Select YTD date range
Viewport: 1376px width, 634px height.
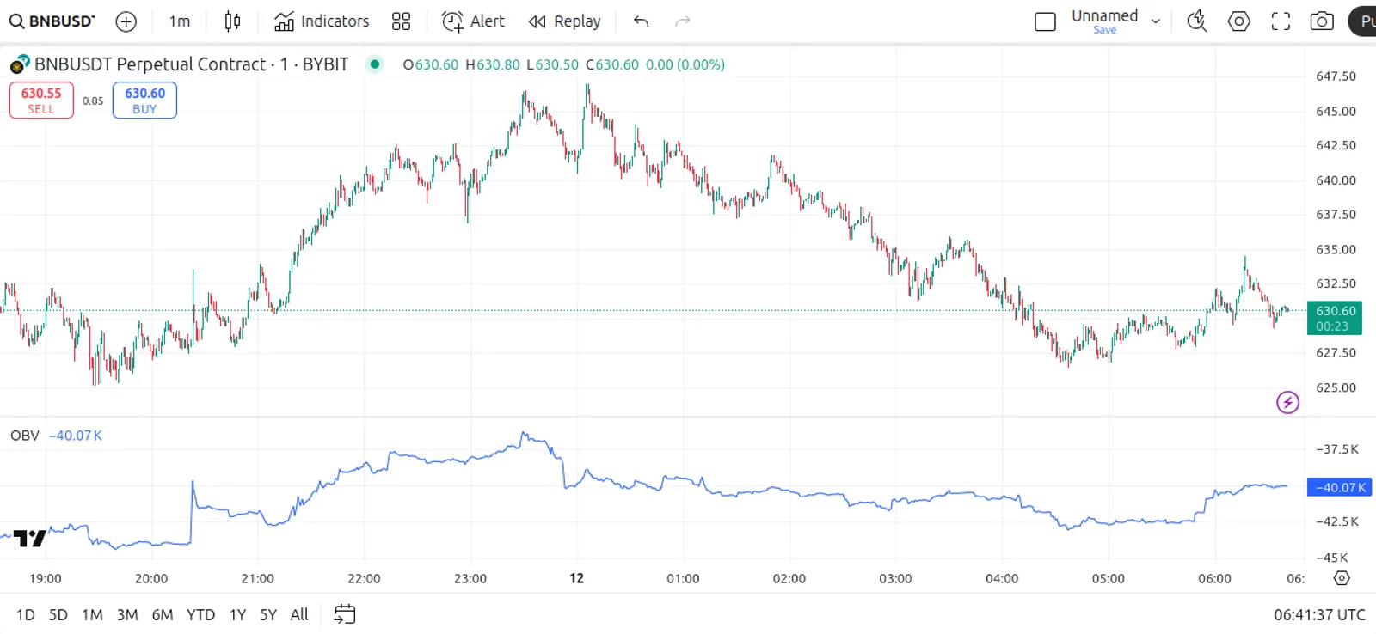(x=200, y=615)
